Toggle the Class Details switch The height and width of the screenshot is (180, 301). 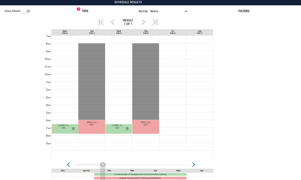pos(26,11)
